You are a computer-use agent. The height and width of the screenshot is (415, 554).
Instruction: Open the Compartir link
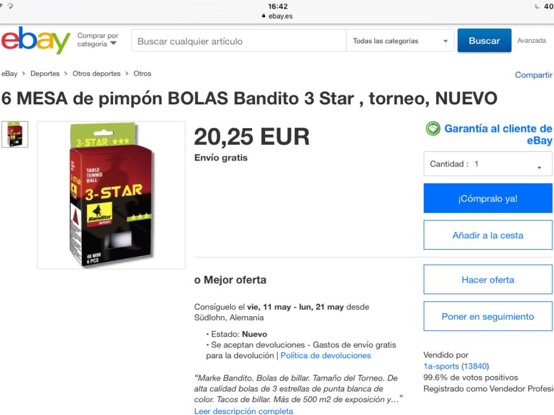(533, 75)
